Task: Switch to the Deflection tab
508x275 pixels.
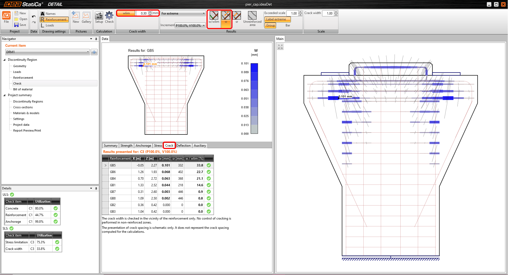Action: point(183,146)
